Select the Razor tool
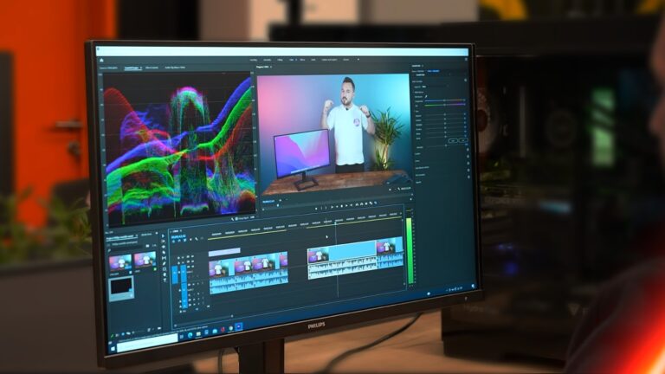Image resolution: width=665 pixels, height=374 pixels. [164, 252]
